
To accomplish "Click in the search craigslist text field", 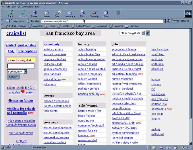I will [21, 66].
